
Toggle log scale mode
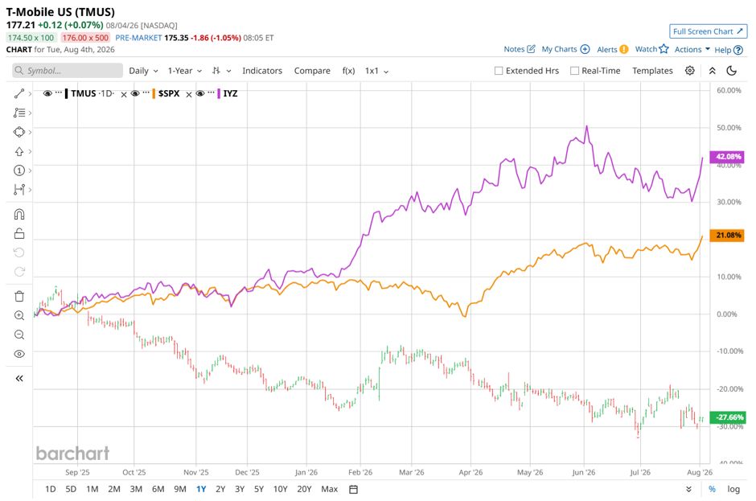pyautogui.click(x=733, y=489)
